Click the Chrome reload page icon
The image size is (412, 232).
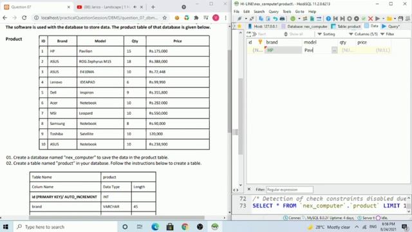pyautogui.click(x=24, y=17)
